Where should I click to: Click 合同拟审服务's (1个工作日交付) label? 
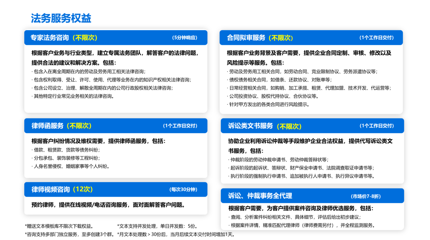click(x=376, y=38)
